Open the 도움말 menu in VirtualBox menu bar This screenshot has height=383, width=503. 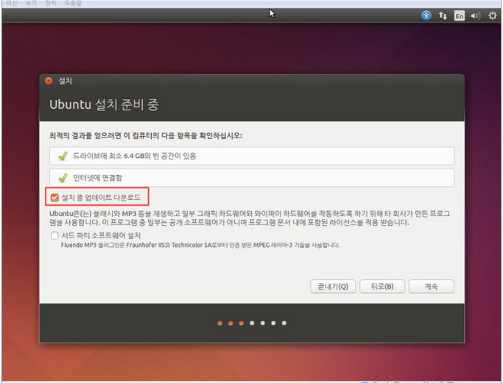(73, 3)
